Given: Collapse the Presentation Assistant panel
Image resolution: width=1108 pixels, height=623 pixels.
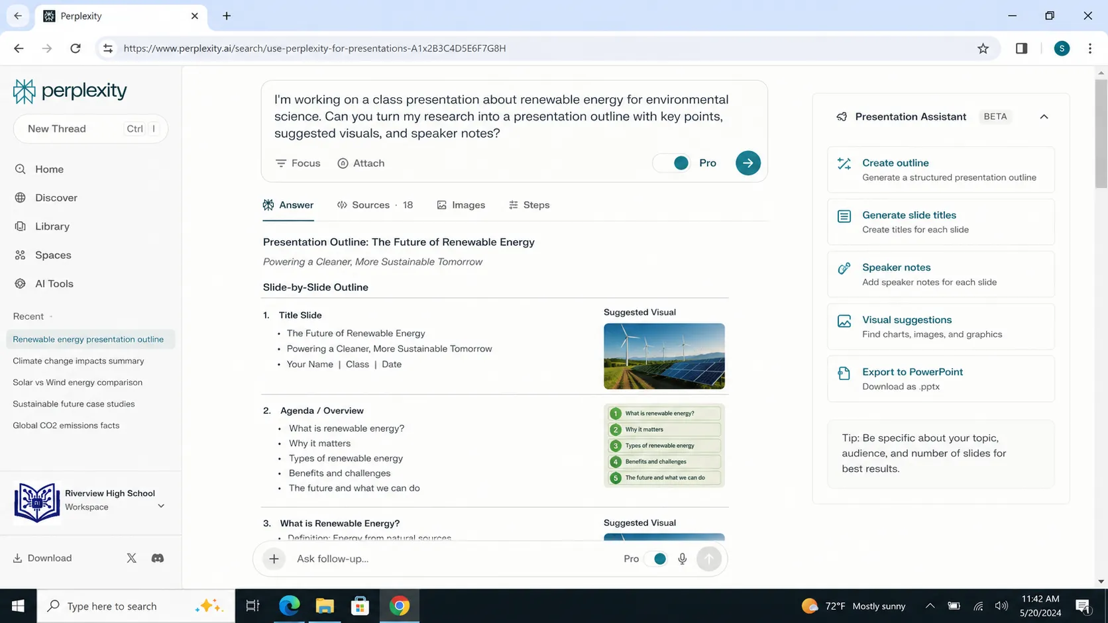Looking at the screenshot, I should [x=1044, y=117].
